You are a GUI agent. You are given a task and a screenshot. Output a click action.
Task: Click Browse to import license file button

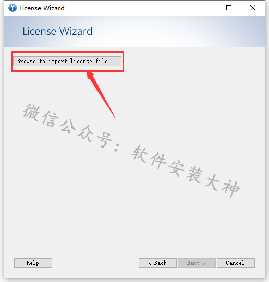pos(67,62)
